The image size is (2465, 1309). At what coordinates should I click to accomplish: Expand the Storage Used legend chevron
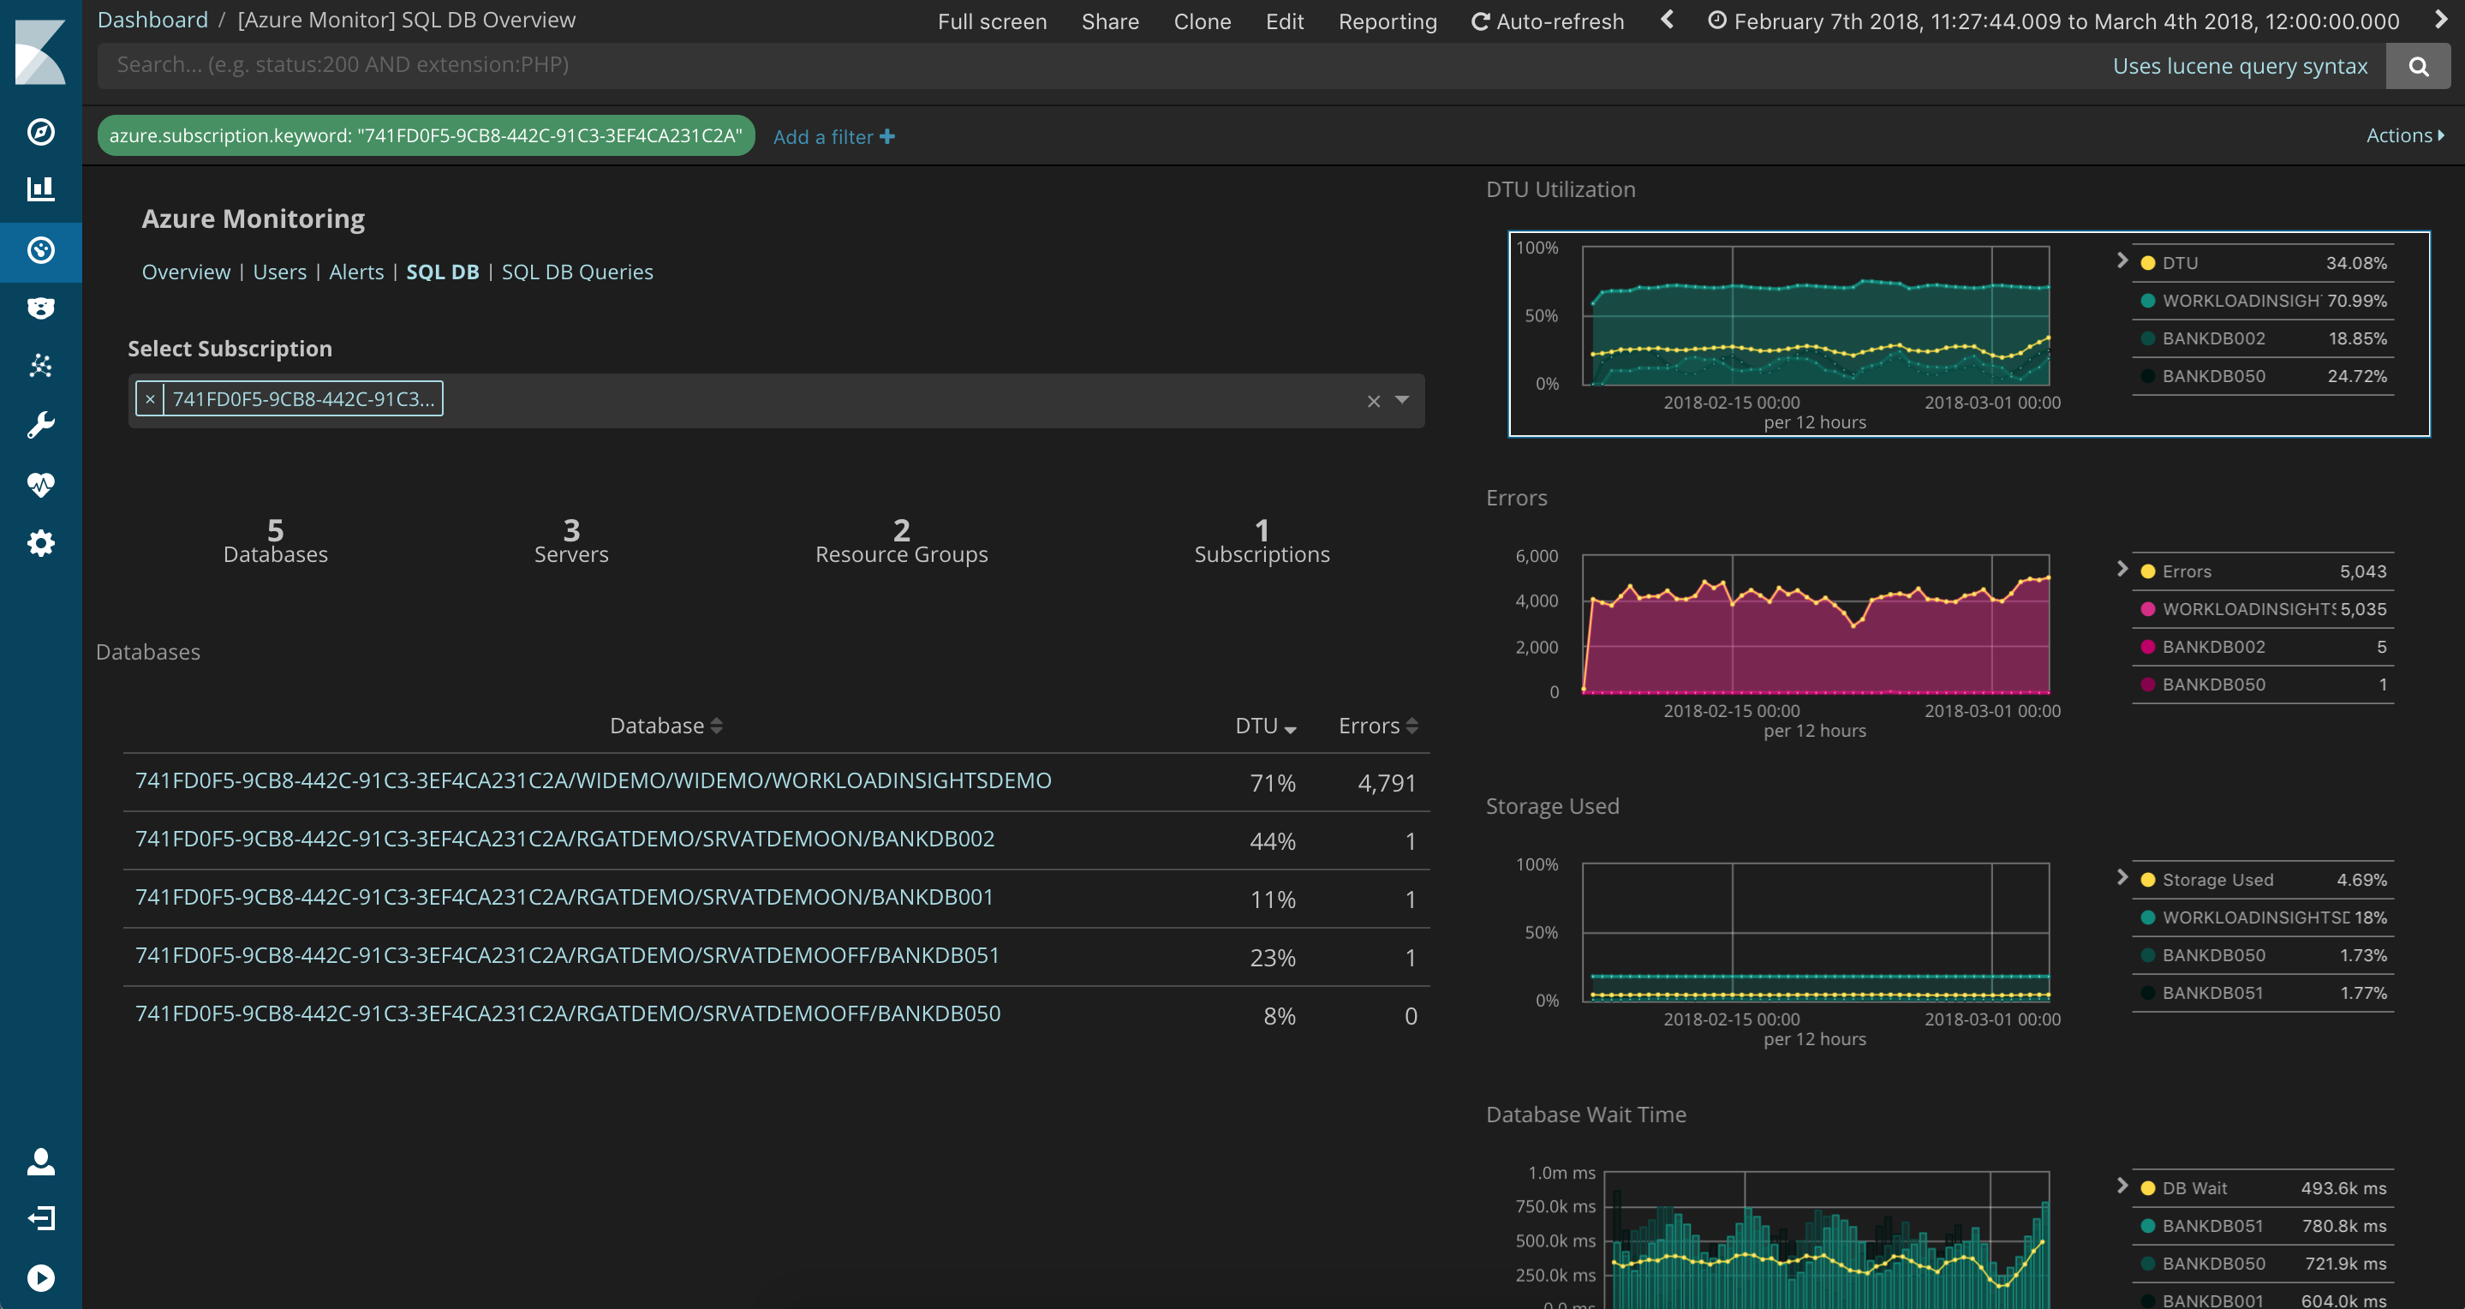[x=2122, y=877]
